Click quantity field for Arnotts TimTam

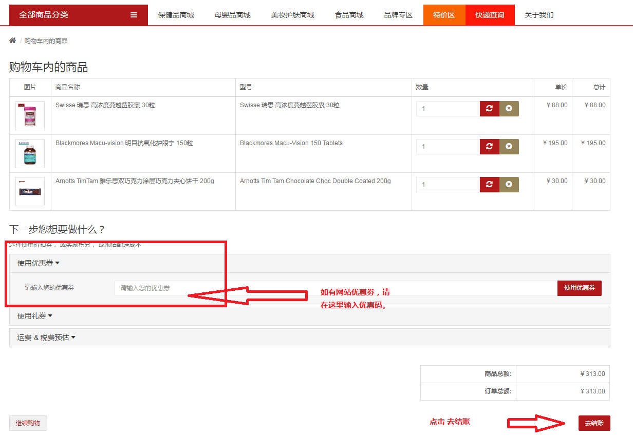pos(448,185)
